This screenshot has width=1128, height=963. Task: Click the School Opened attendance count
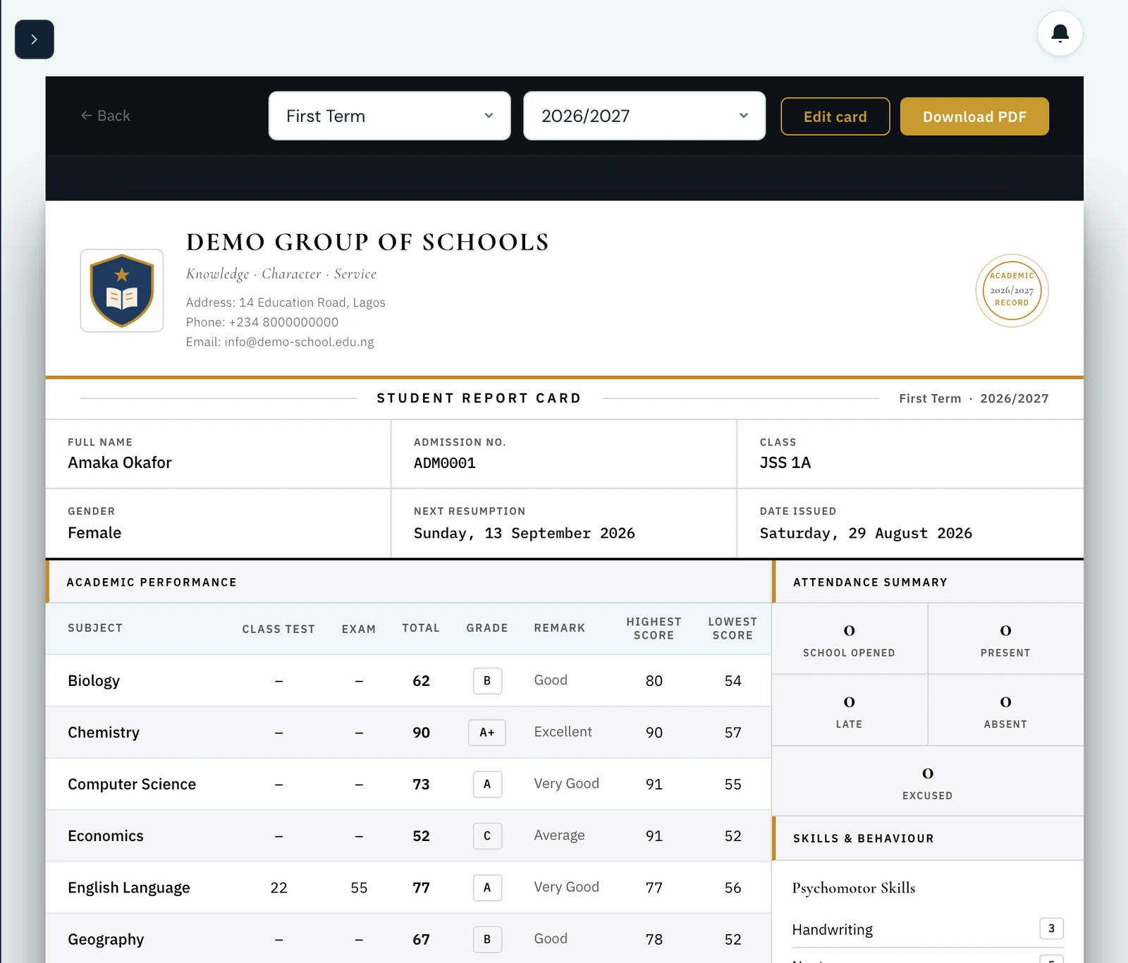[850, 630]
